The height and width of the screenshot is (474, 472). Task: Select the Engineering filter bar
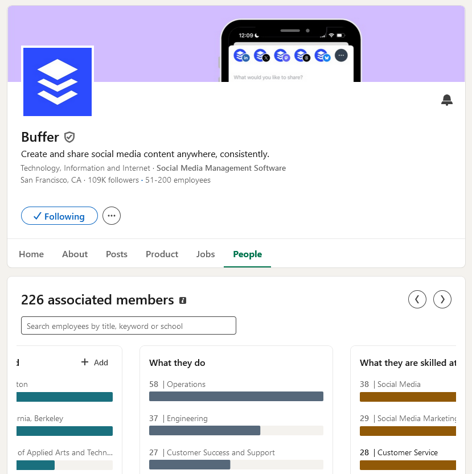236,430
